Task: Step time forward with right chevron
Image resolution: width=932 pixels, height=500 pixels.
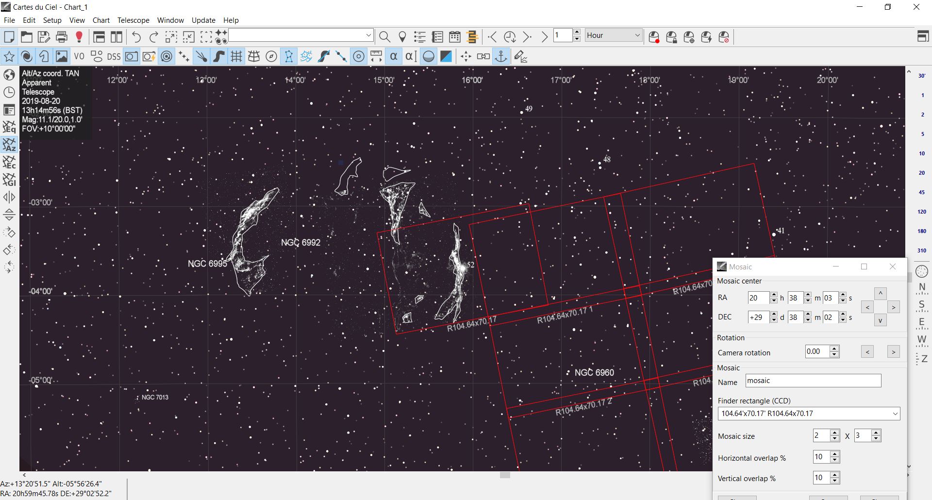Action: (527, 37)
